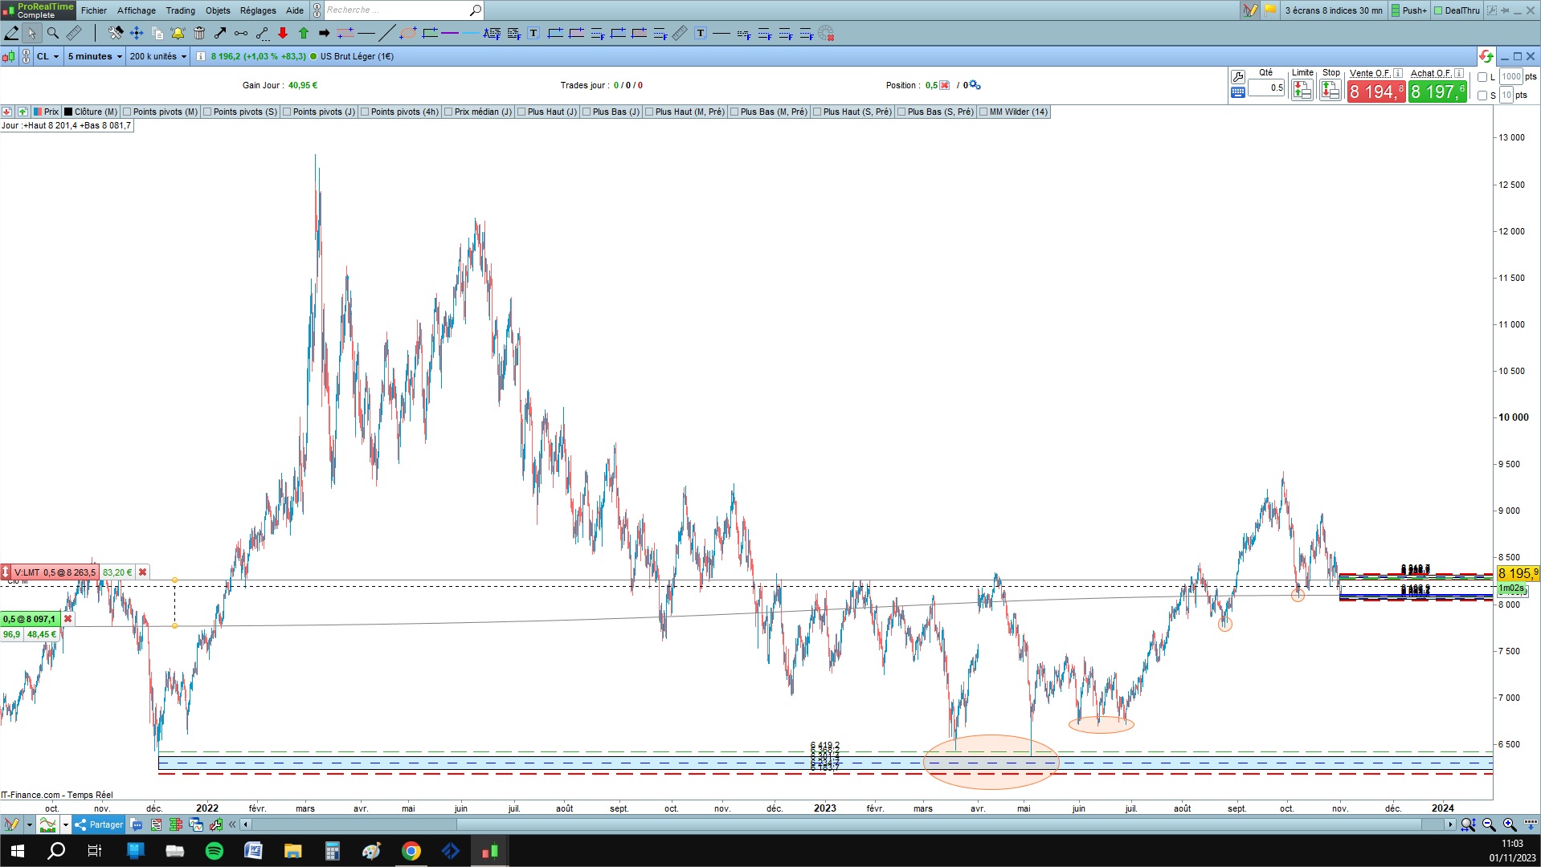Toggle the Points pivots (M) checkbox

point(127,112)
